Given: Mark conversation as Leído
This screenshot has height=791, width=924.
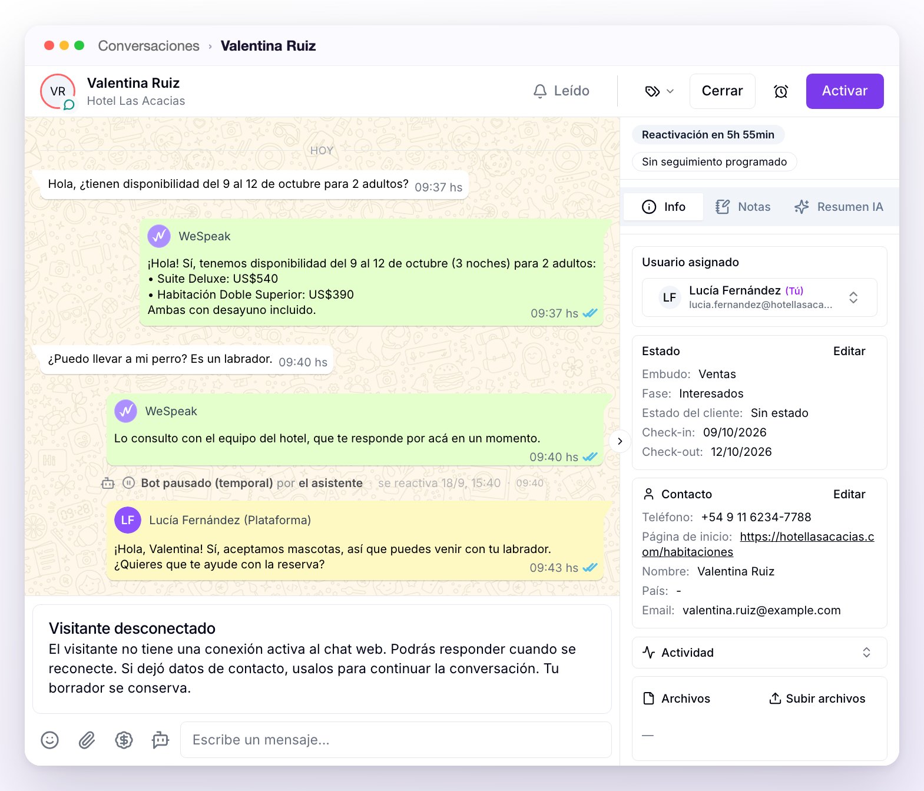Looking at the screenshot, I should pos(561,91).
